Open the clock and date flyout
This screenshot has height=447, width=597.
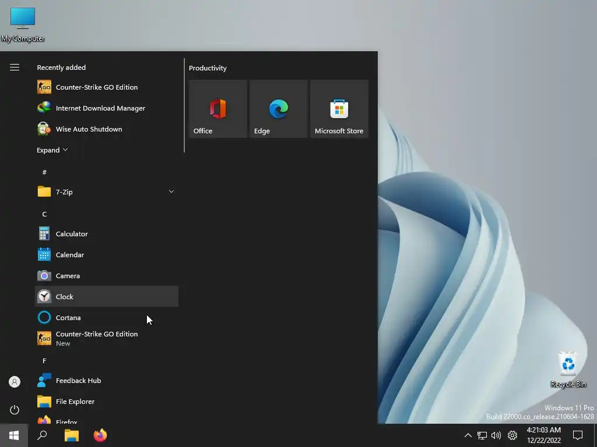[x=544, y=435]
